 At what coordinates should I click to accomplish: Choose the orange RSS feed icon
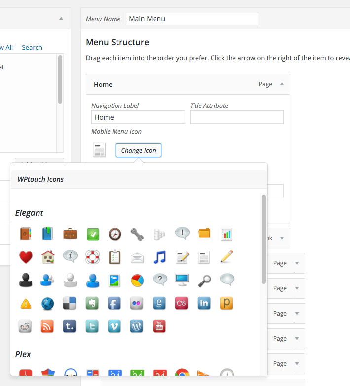tap(47, 326)
